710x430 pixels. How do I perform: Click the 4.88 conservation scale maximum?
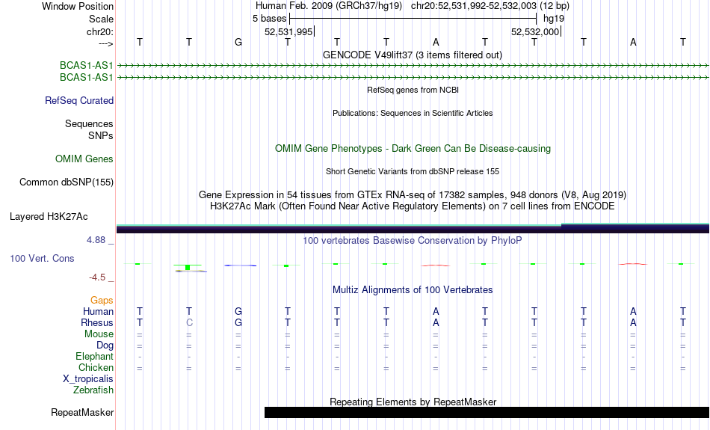click(96, 240)
